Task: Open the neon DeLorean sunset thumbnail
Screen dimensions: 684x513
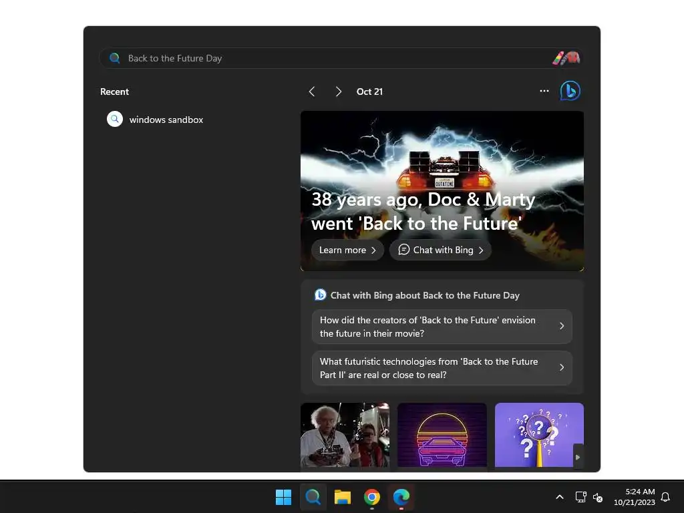Action: click(442, 435)
